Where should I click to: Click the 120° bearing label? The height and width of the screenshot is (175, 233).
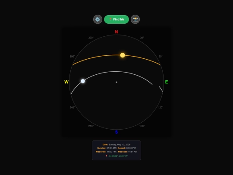(161, 108)
